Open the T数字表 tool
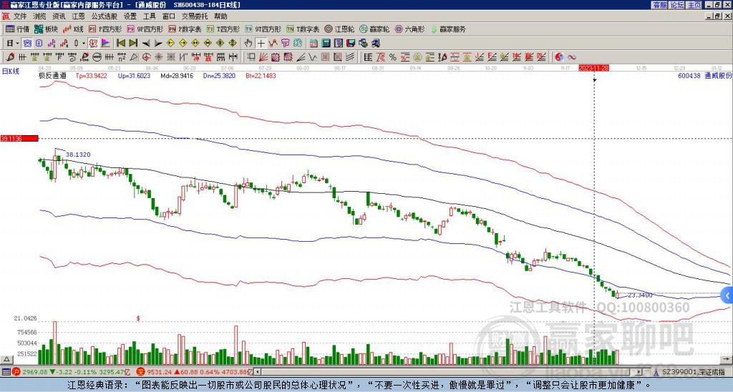Screen dimensions: 733x392 (x=303, y=29)
